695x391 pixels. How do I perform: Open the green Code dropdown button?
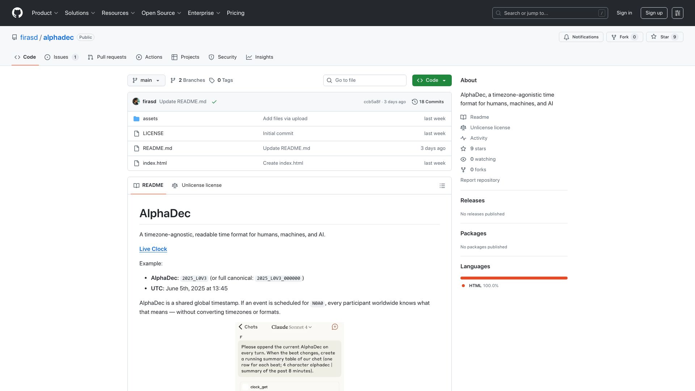tap(432, 80)
